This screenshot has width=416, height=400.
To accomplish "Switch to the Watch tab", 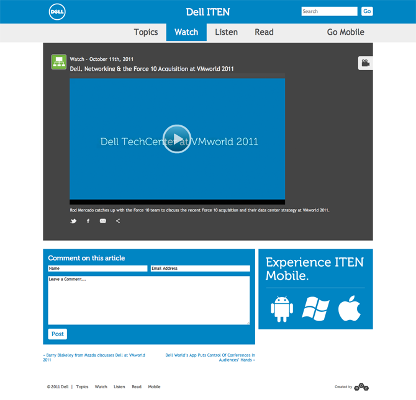I will pyautogui.click(x=186, y=32).
